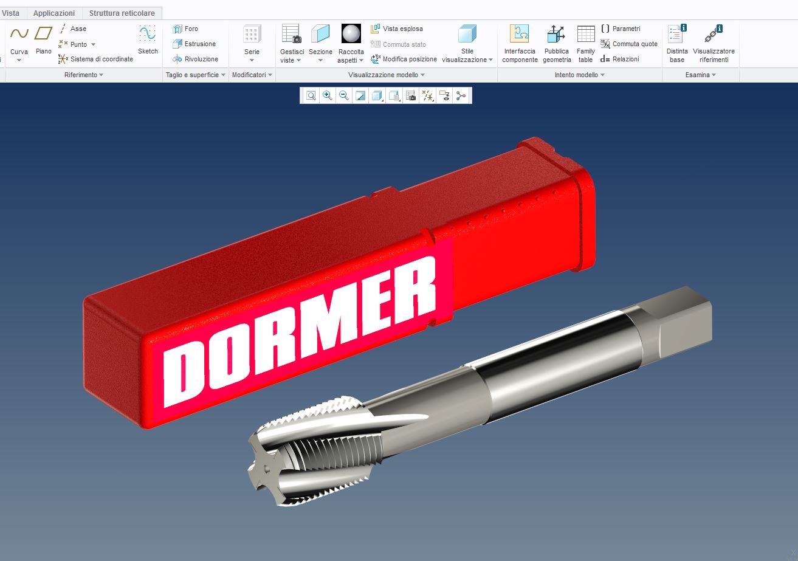Click Pubblica geometria
The height and width of the screenshot is (561, 798).
point(557,44)
